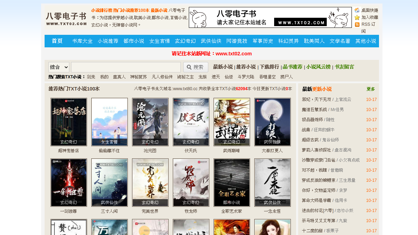The height and width of the screenshot is (235, 418).
Task: Click the 八零电子书 site logo
Action: [66, 18]
